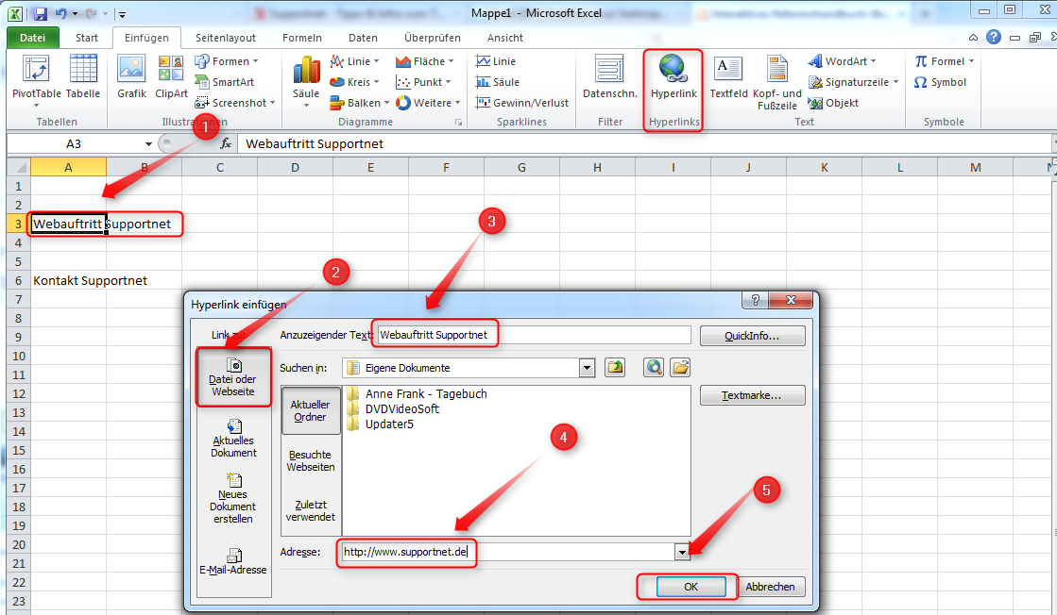Show Zuletzt verwendet list
Screen dimensions: 1057x615
tap(310, 510)
